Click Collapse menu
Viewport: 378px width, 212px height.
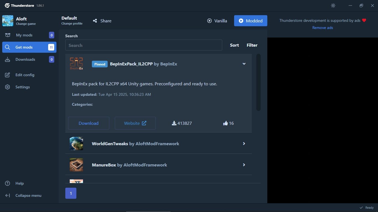pyautogui.click(x=29, y=195)
